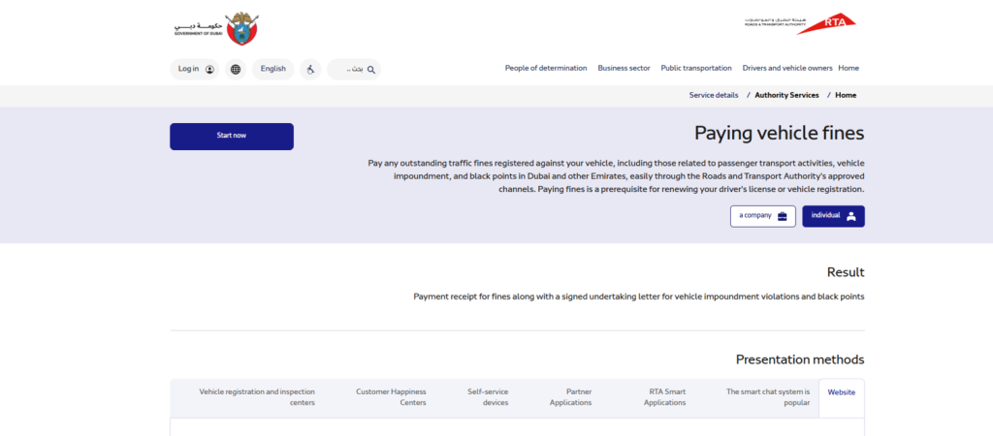Click Home breadcrumb link
Image resolution: width=993 pixels, height=436 pixels.
tap(846, 96)
